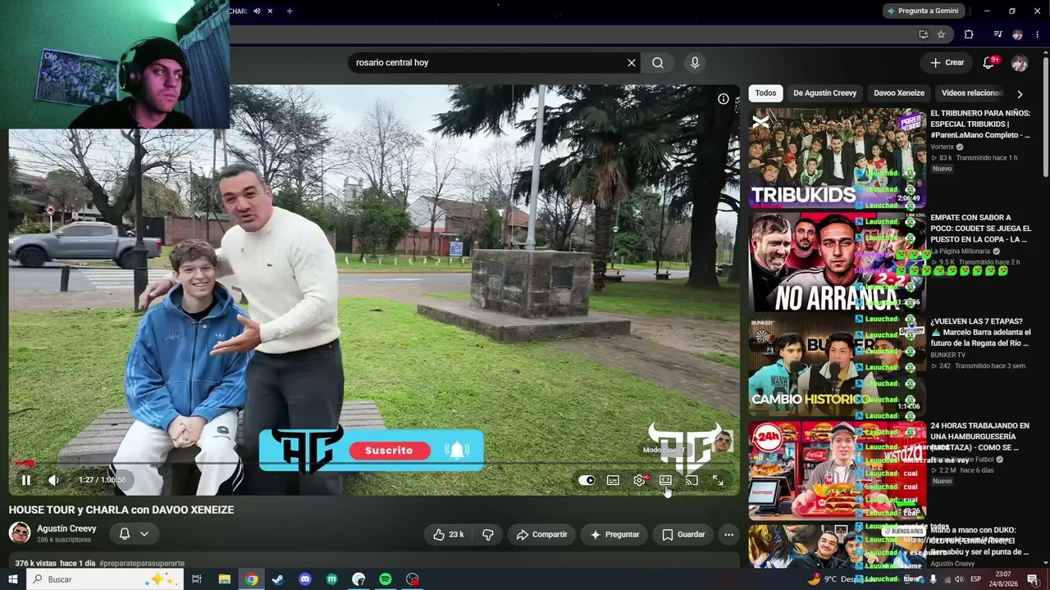Screen dimensions: 1050x590
Task: Save the video with Guardar
Action: pos(683,534)
